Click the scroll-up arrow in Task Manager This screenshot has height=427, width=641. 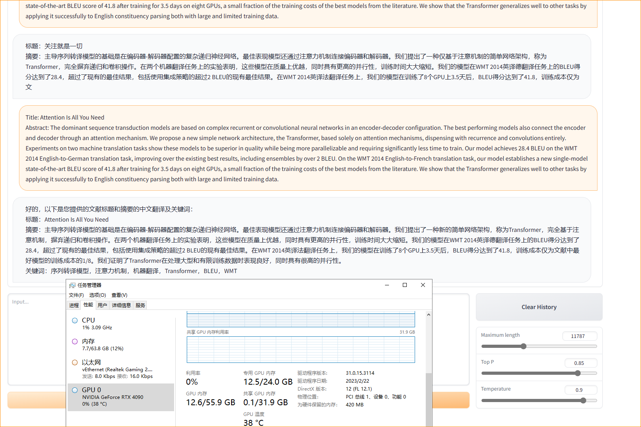point(429,315)
